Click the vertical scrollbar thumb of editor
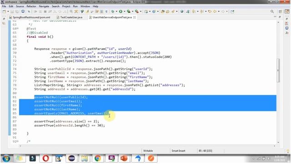This screenshot has width=291, height=164. tap(278, 70)
